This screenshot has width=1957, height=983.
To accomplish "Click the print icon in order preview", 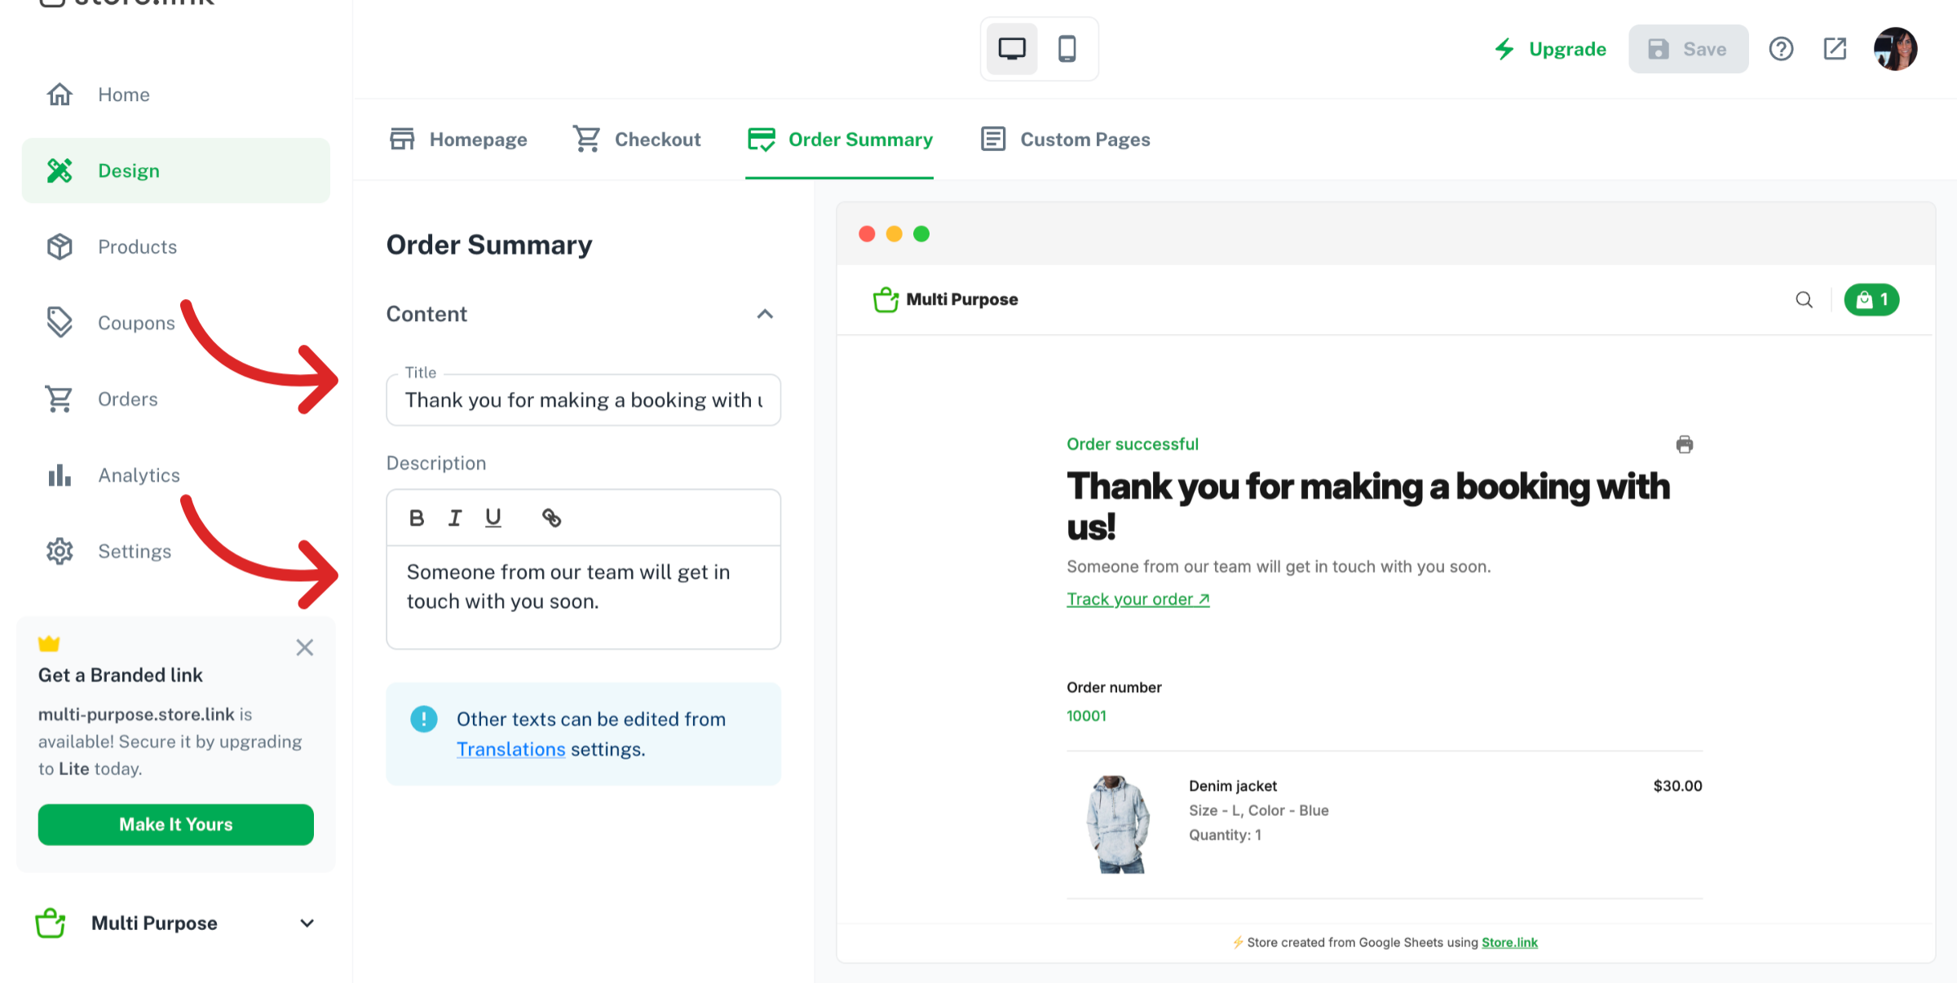I will [1684, 444].
